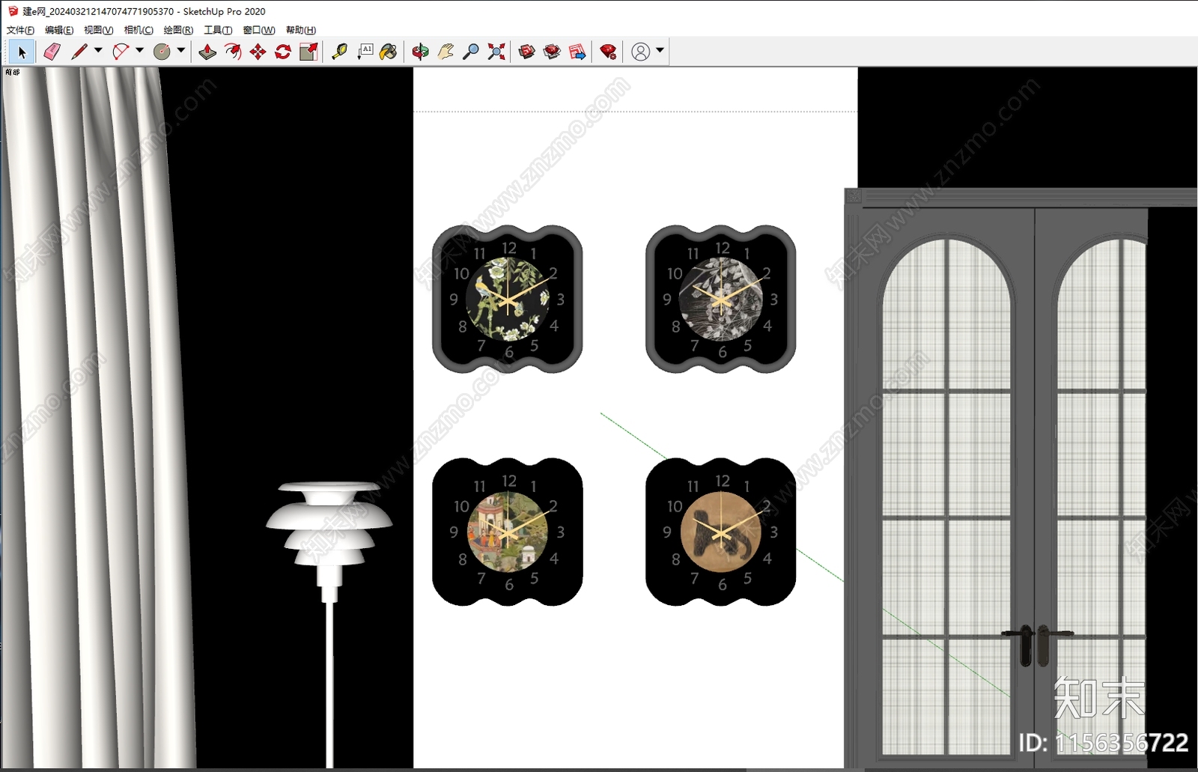This screenshot has height=772, width=1198.
Task: Open the 文件(F) menu
Action: pos(20,30)
